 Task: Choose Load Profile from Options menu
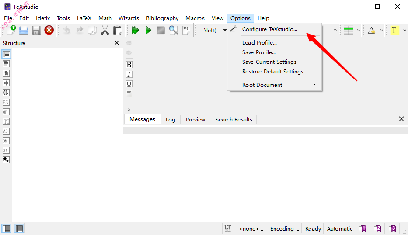[x=275, y=43]
